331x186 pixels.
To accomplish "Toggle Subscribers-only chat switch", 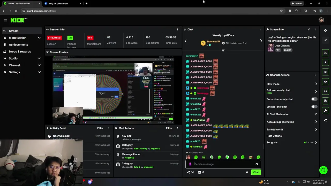I will 314,99.
